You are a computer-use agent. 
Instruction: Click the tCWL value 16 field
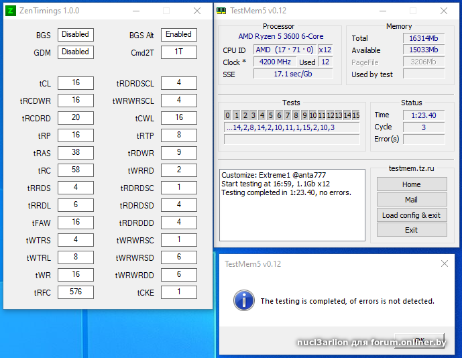tap(179, 118)
